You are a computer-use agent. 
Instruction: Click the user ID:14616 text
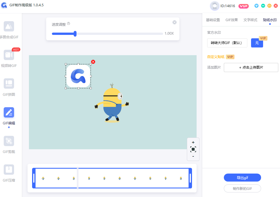[228, 6]
